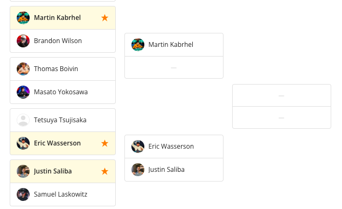Click the orange star beside Eric Wasserson
The height and width of the screenshot is (209, 342).
[104, 143]
